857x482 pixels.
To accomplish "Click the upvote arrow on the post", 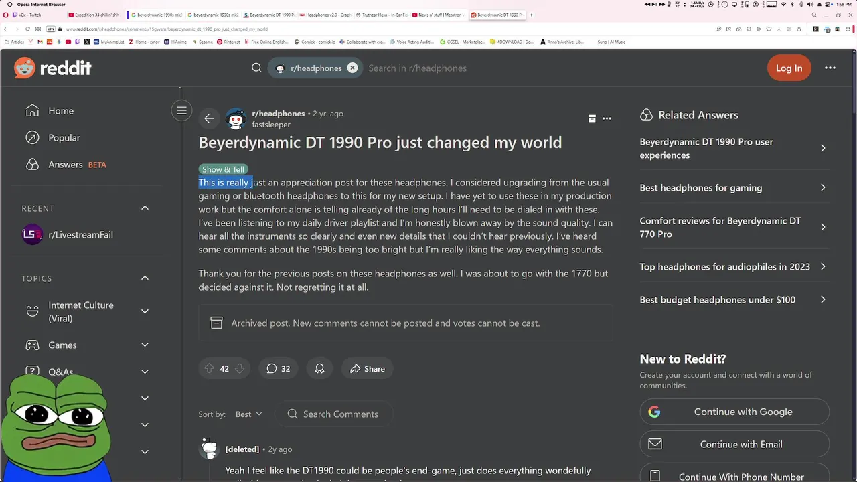I will [x=209, y=368].
